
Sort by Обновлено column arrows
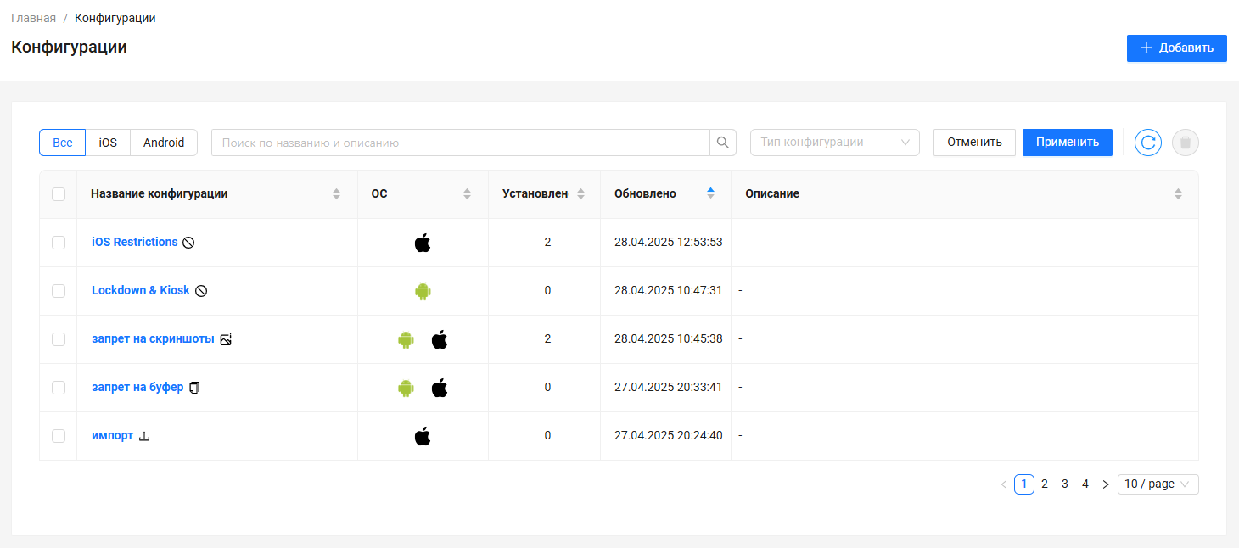click(x=710, y=193)
